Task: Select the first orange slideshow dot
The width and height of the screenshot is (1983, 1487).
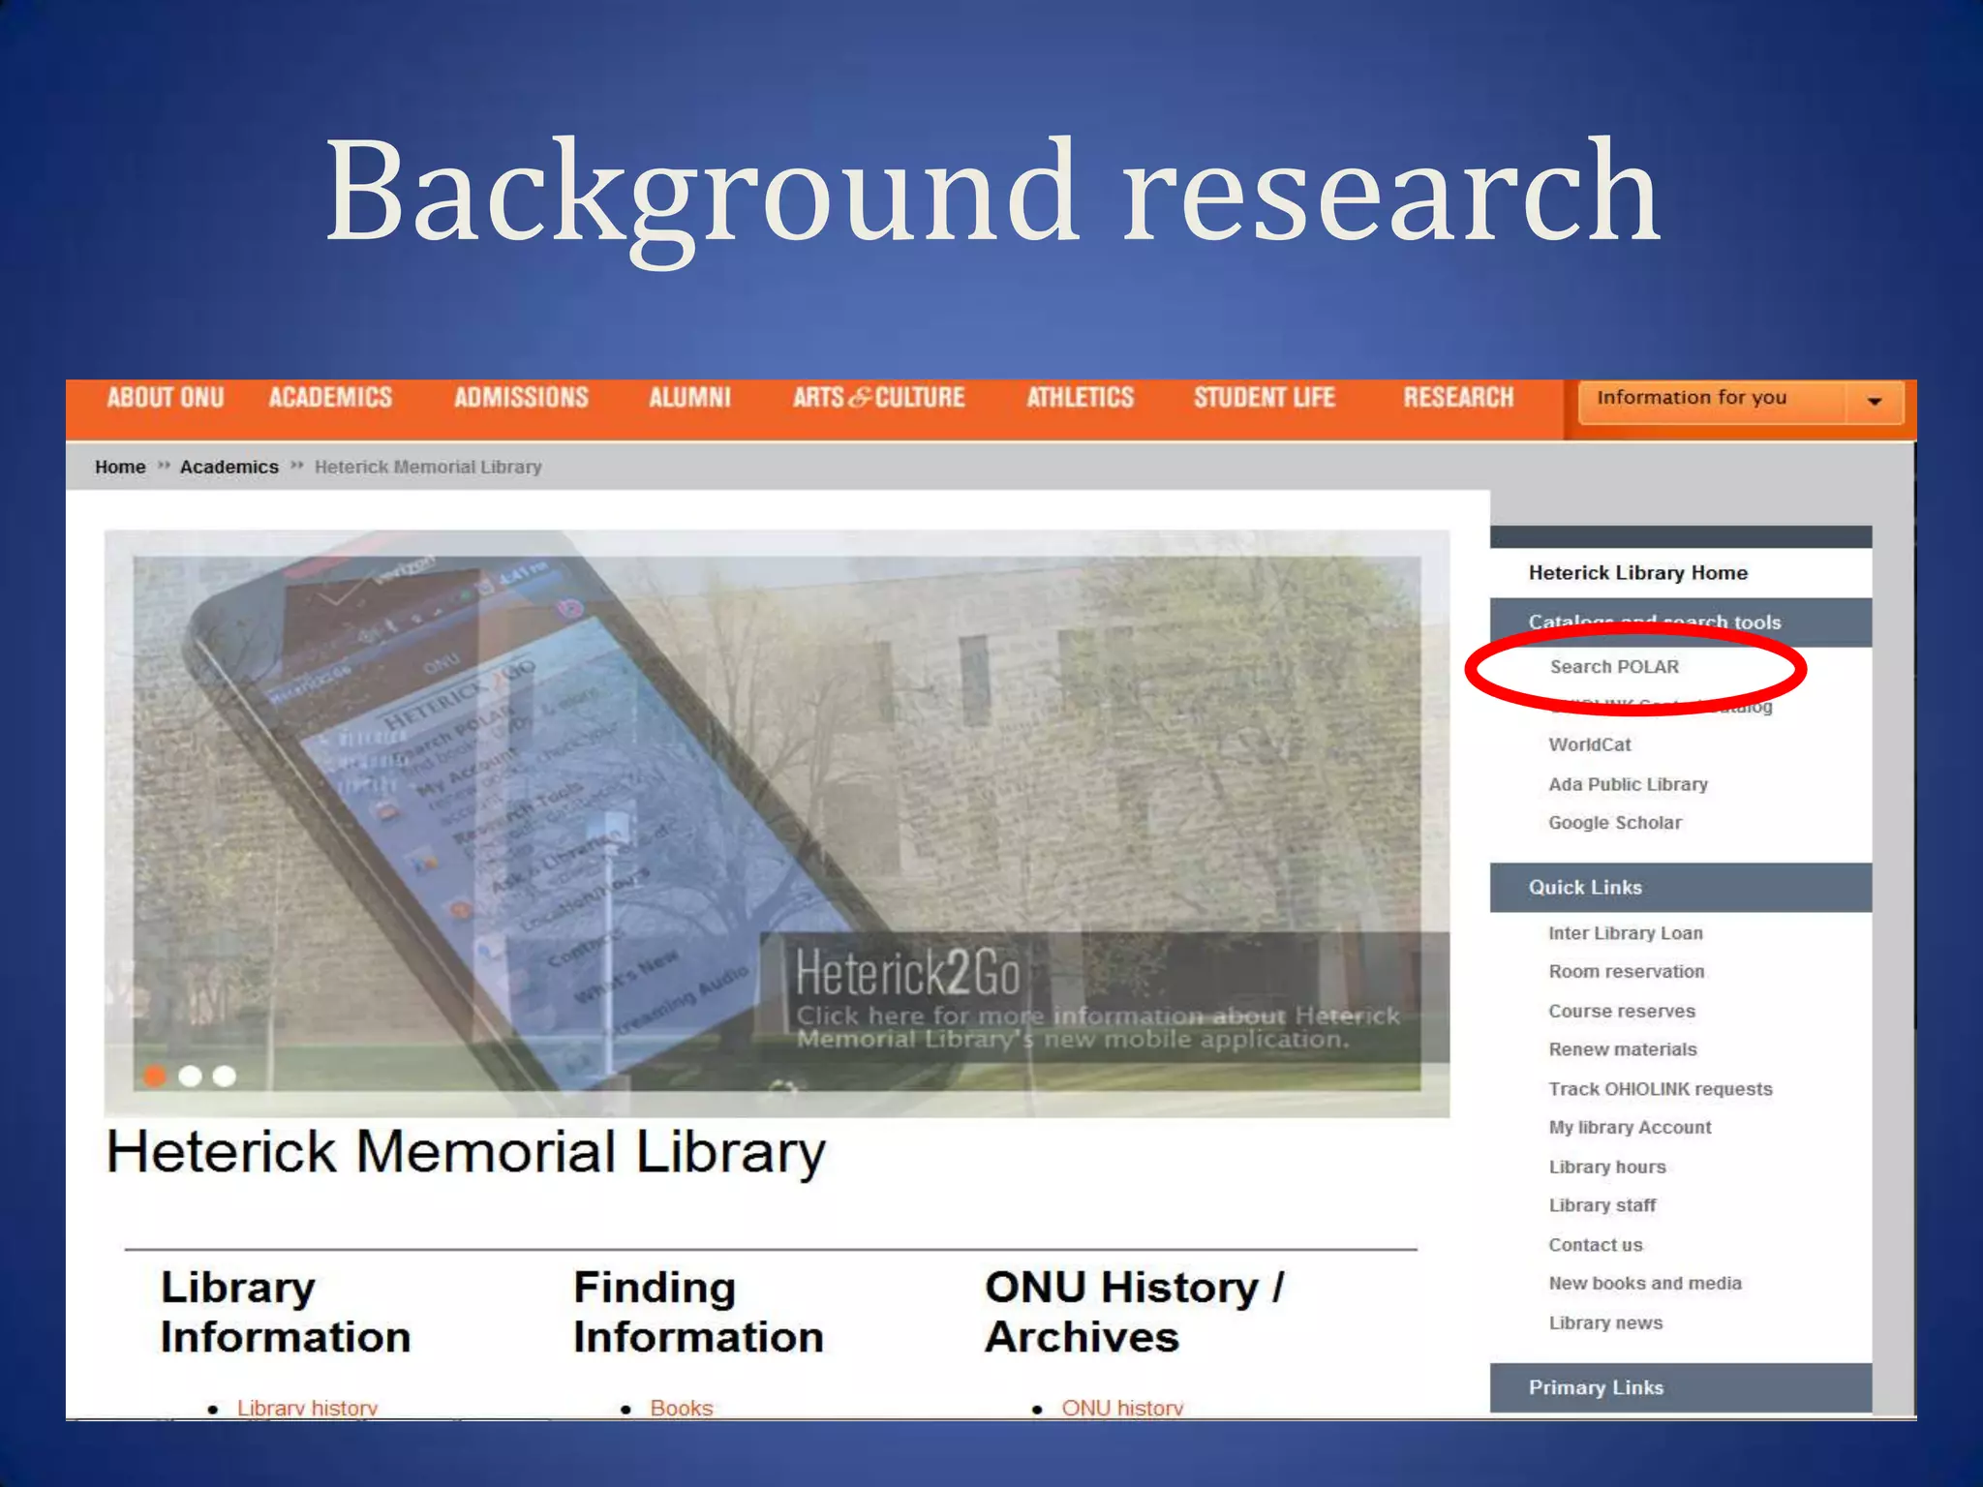Action: point(155,1076)
